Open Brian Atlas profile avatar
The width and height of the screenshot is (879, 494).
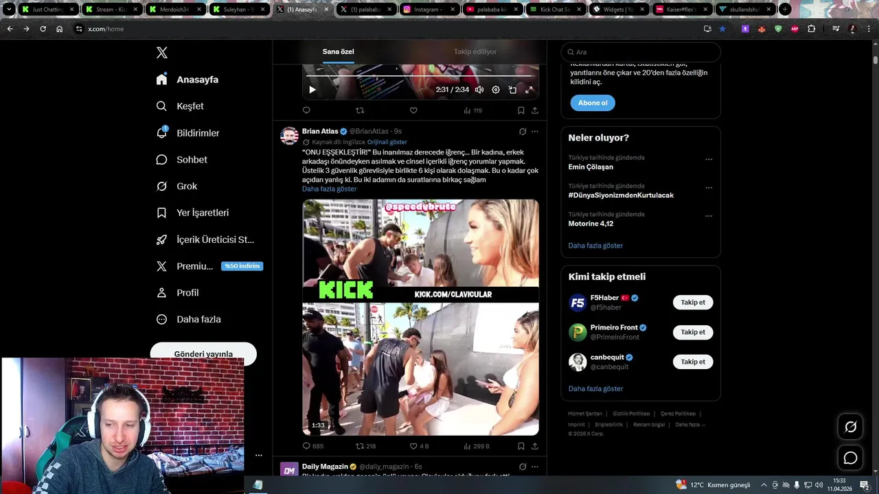[x=289, y=136]
